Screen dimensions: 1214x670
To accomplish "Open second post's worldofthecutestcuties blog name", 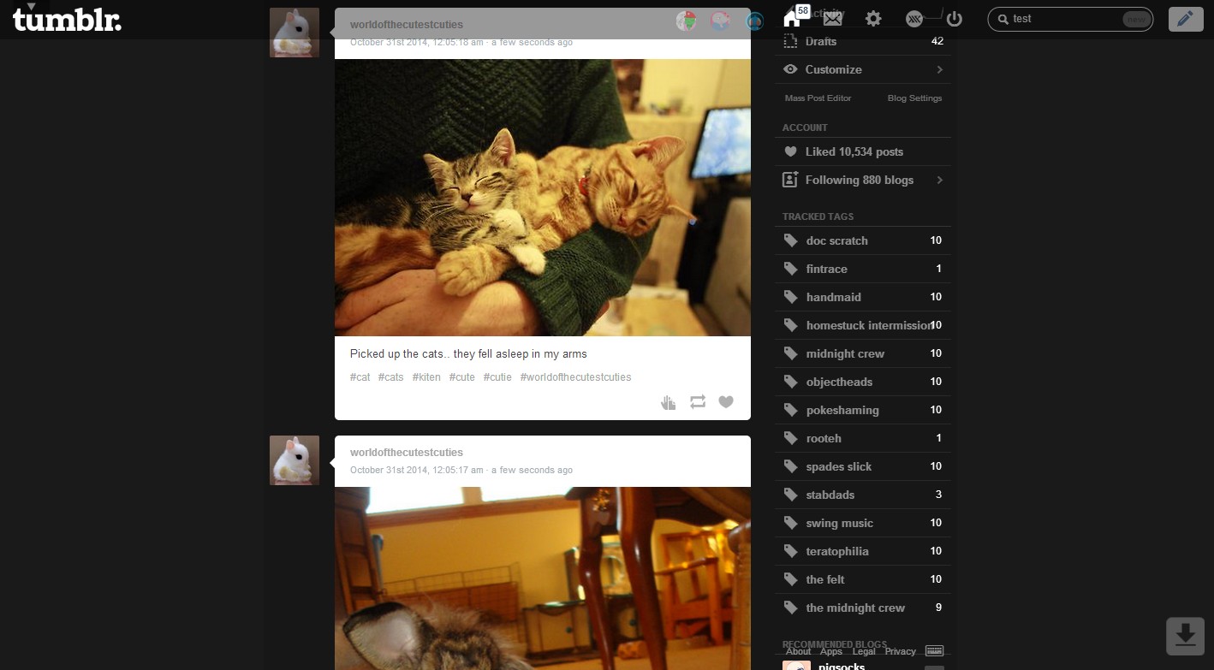I will pyautogui.click(x=407, y=453).
